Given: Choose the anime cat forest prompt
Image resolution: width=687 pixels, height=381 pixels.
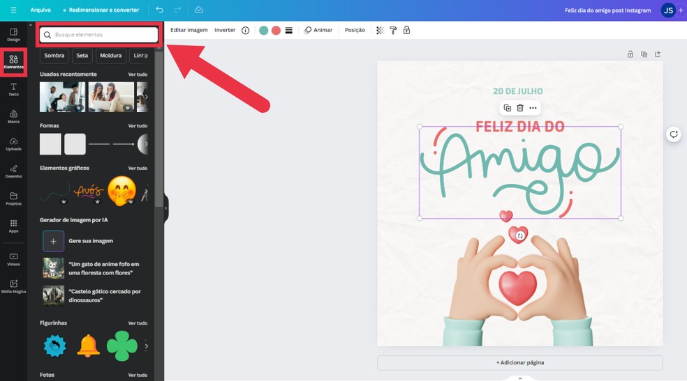Looking at the screenshot, I should (91, 268).
